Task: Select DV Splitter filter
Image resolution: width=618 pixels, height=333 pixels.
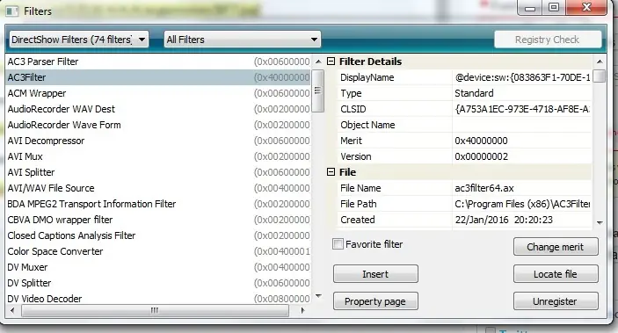Action: pos(158,283)
